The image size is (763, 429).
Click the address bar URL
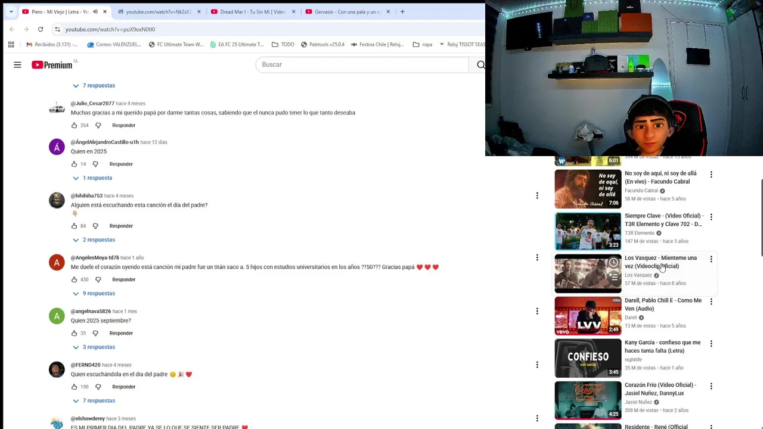coord(110,29)
